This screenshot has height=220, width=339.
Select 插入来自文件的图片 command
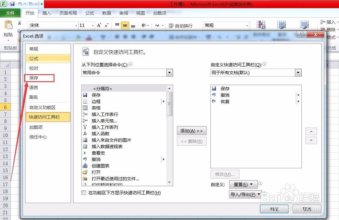(124, 140)
